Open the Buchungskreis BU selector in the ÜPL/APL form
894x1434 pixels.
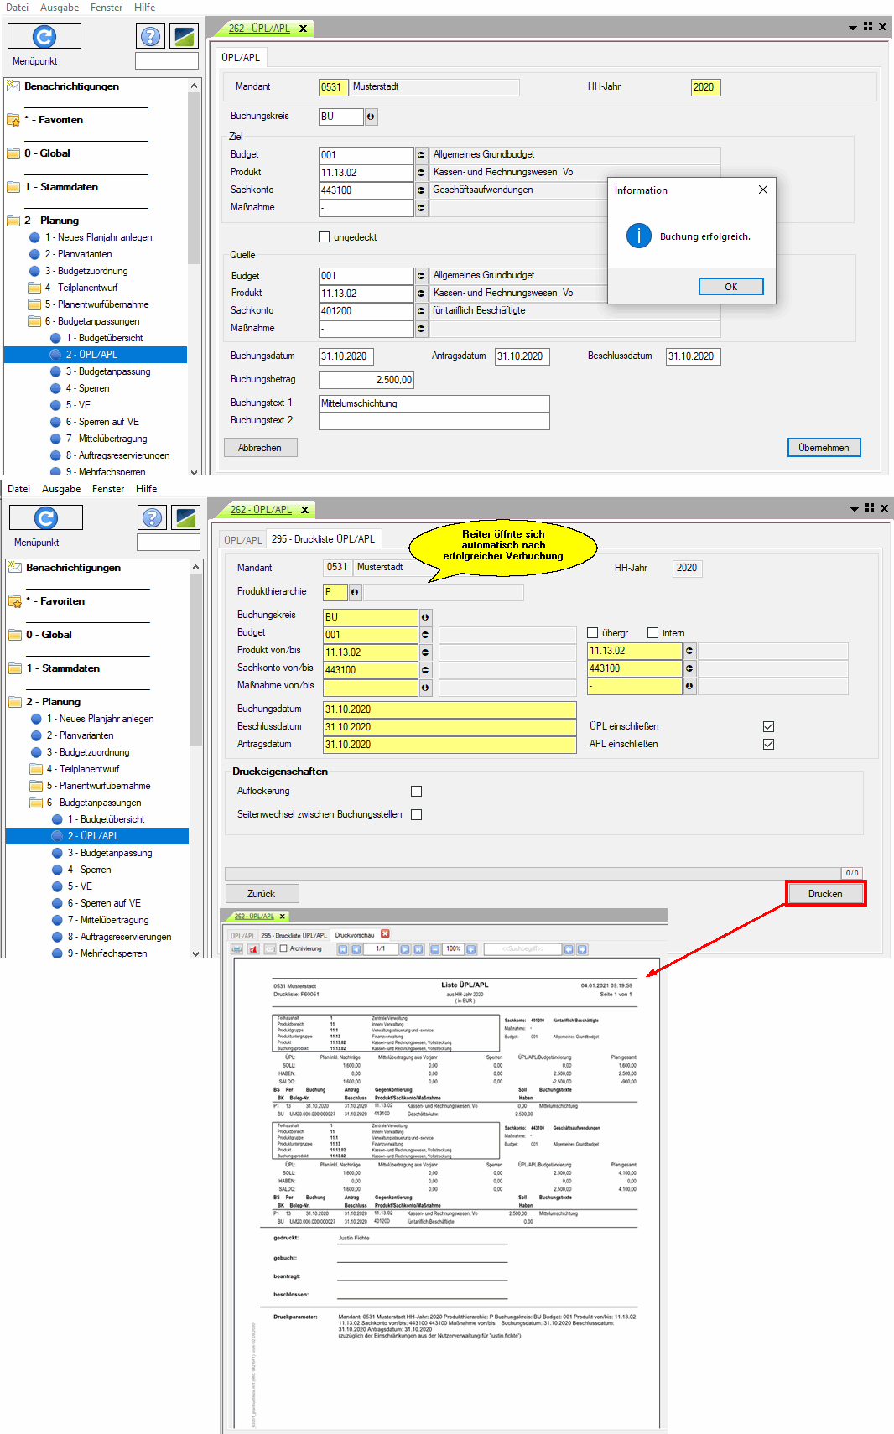(371, 117)
